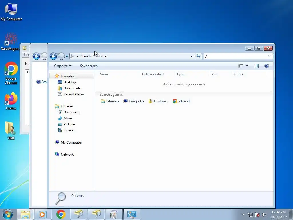This screenshot has width=293, height=220.
Task: Open Pictures library
Action: pyautogui.click(x=69, y=124)
